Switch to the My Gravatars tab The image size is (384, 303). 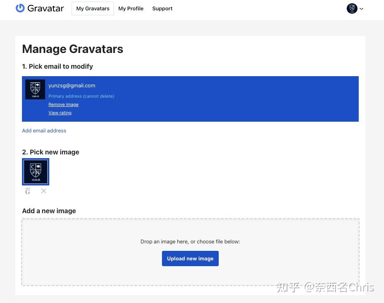92,8
